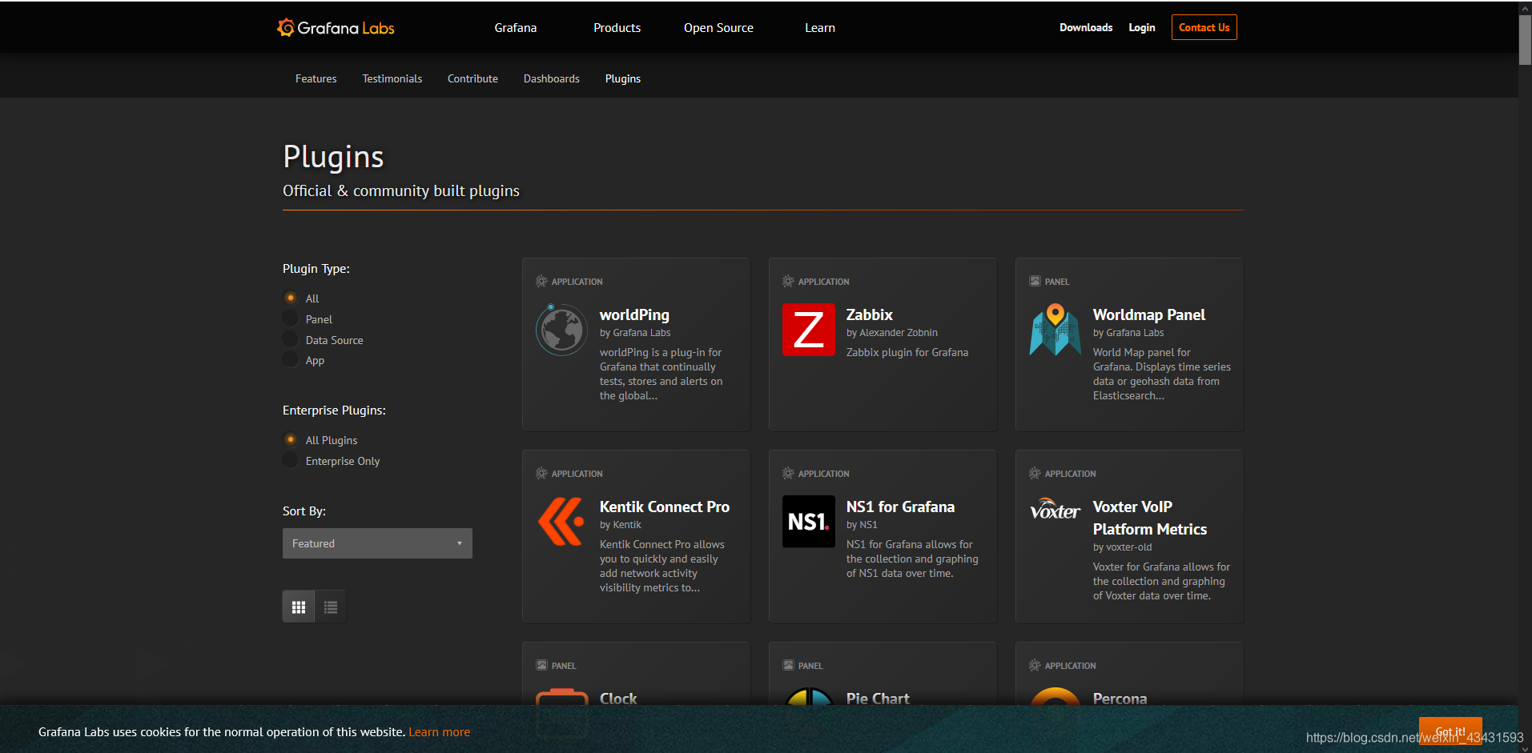Click application type icon on Zabbix card
Image resolution: width=1532 pixels, height=753 pixels.
[788, 282]
